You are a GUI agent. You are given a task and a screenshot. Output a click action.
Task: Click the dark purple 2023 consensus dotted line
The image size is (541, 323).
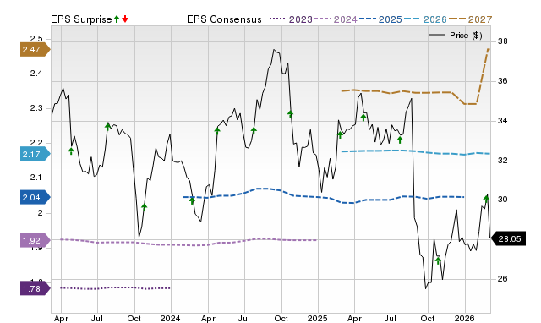tap(116, 287)
